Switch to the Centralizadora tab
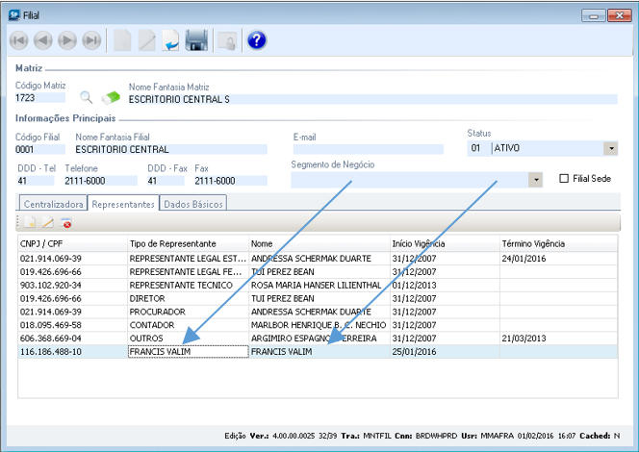This screenshot has height=452, width=639. click(52, 203)
